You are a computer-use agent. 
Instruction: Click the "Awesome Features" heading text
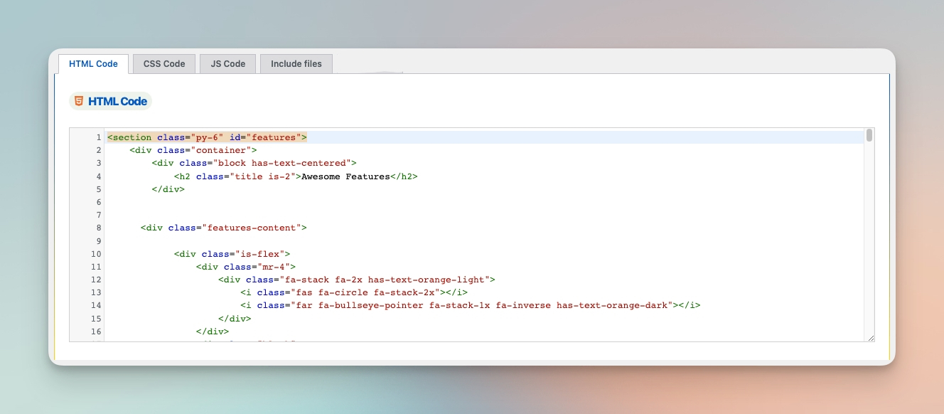coord(345,176)
